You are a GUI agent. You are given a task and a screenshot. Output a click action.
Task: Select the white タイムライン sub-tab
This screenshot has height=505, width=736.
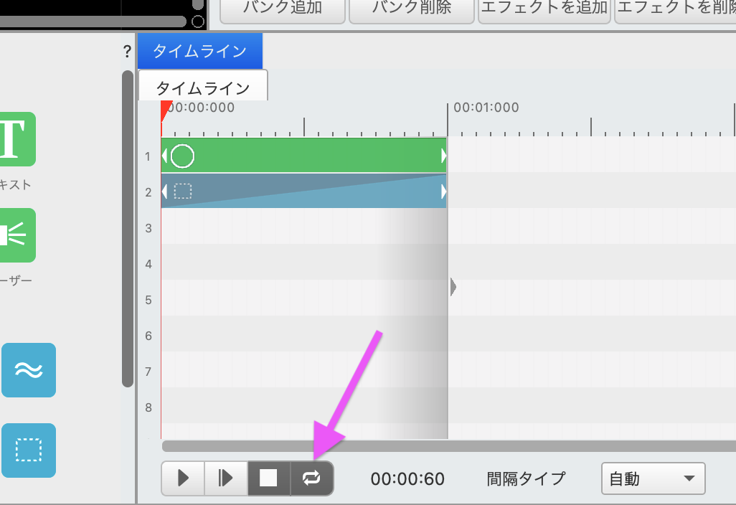pyautogui.click(x=203, y=85)
